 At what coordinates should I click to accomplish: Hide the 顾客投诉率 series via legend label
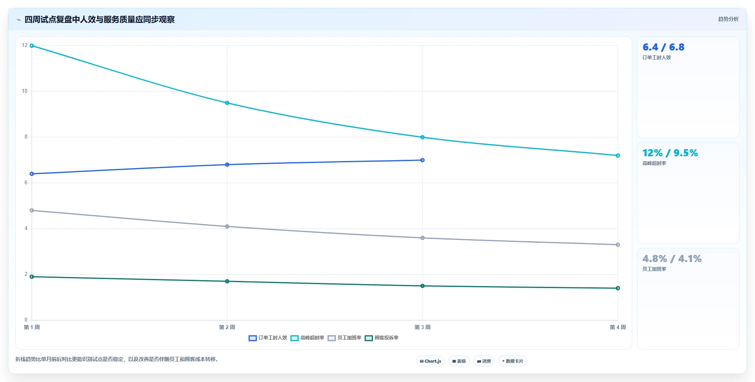click(387, 338)
